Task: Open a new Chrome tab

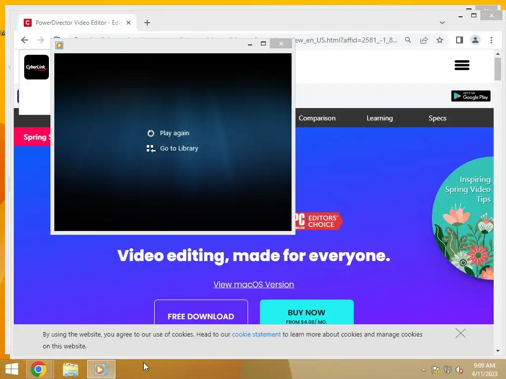Action: (x=147, y=23)
